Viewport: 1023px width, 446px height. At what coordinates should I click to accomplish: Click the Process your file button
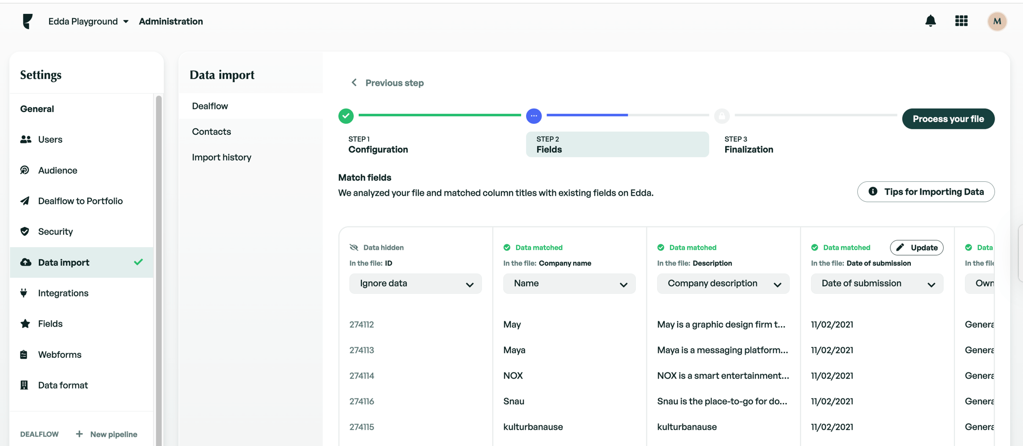click(948, 119)
